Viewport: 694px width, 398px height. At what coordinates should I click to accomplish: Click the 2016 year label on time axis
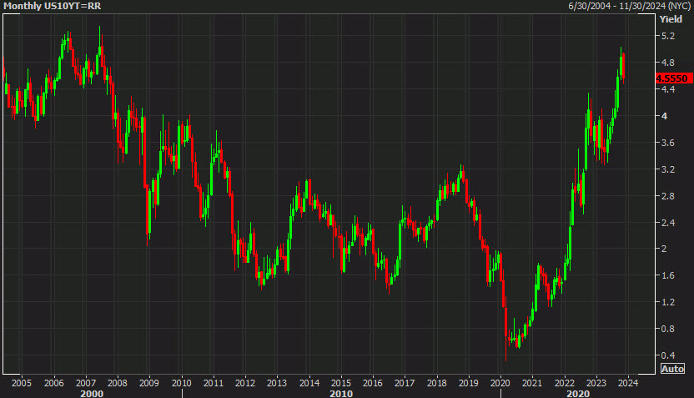tap(373, 383)
